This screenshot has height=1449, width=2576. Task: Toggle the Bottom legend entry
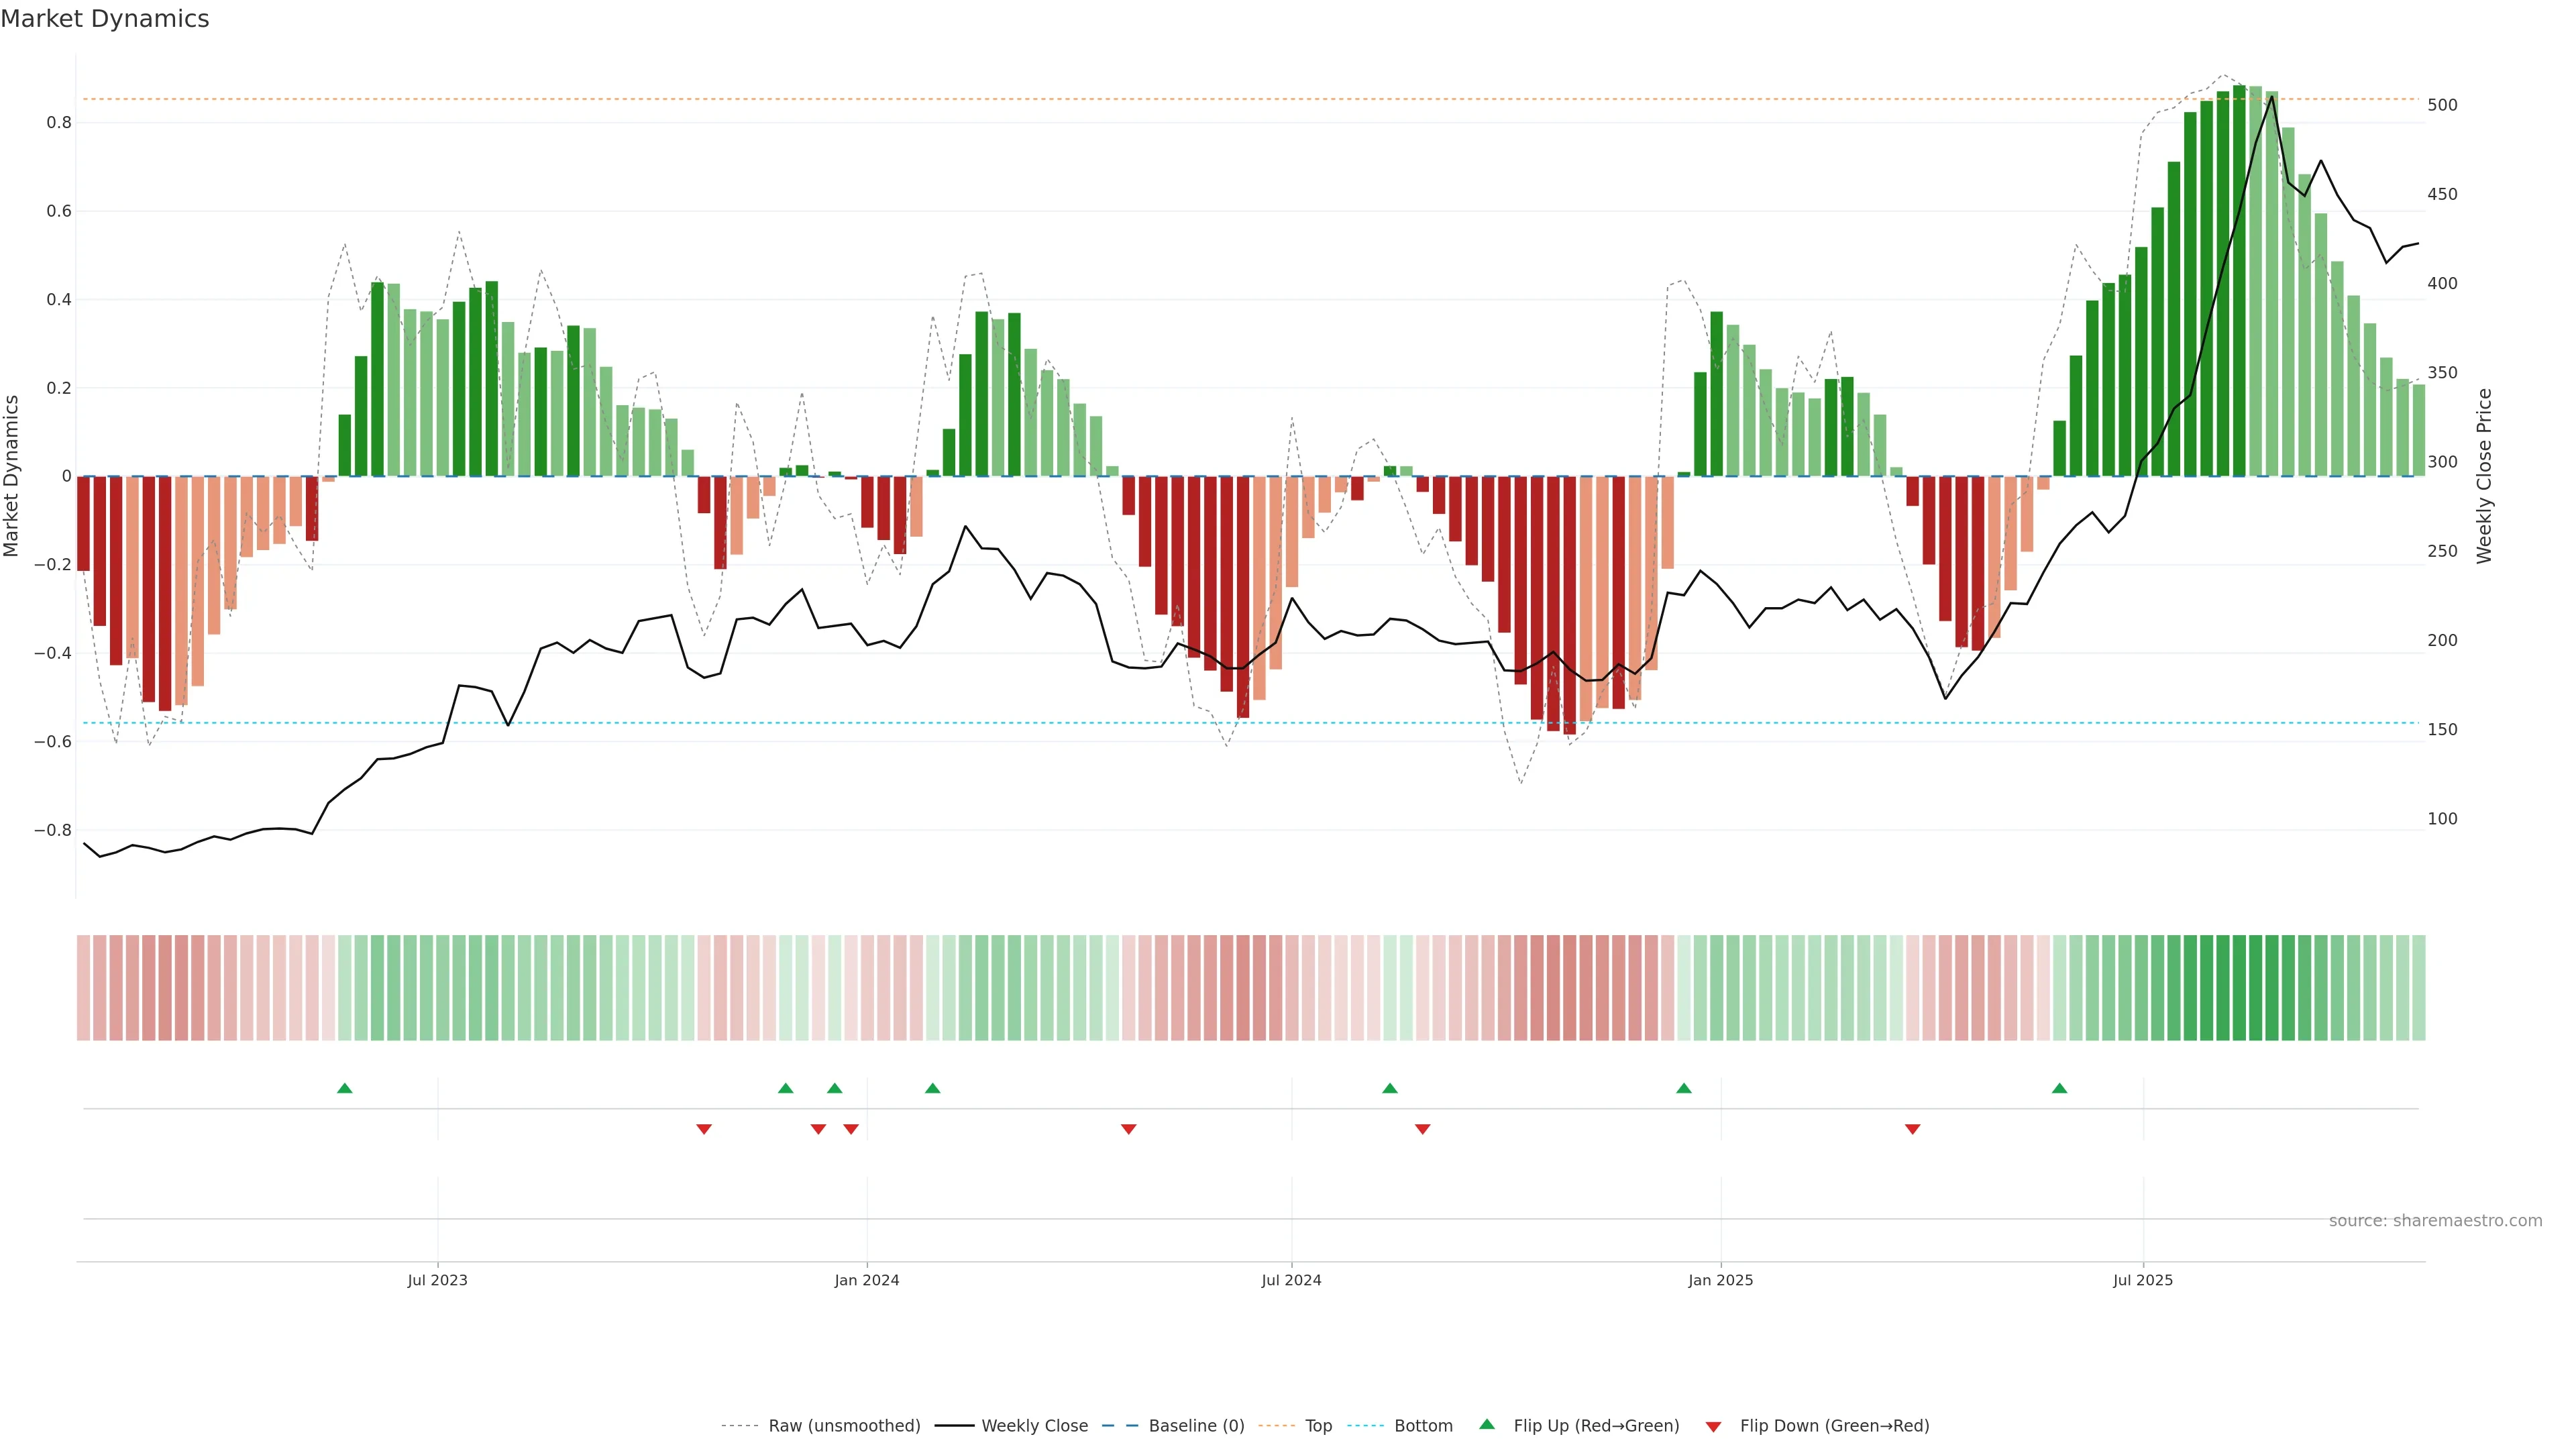(x=1423, y=1426)
